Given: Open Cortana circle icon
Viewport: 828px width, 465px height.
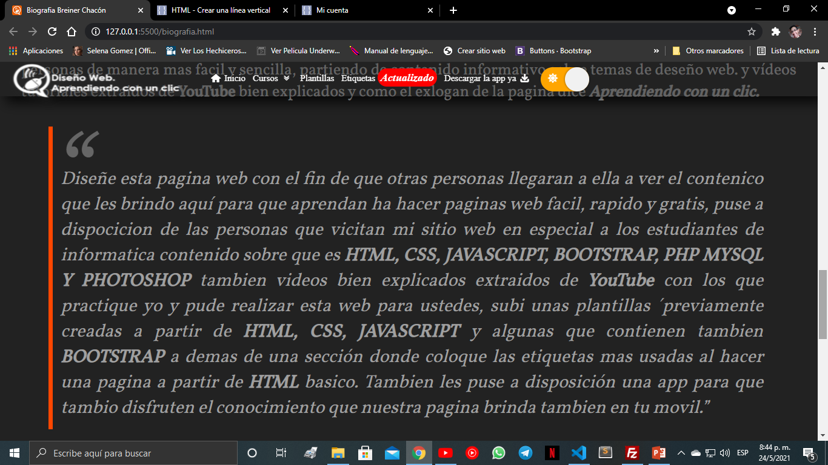Looking at the screenshot, I should click(x=252, y=453).
